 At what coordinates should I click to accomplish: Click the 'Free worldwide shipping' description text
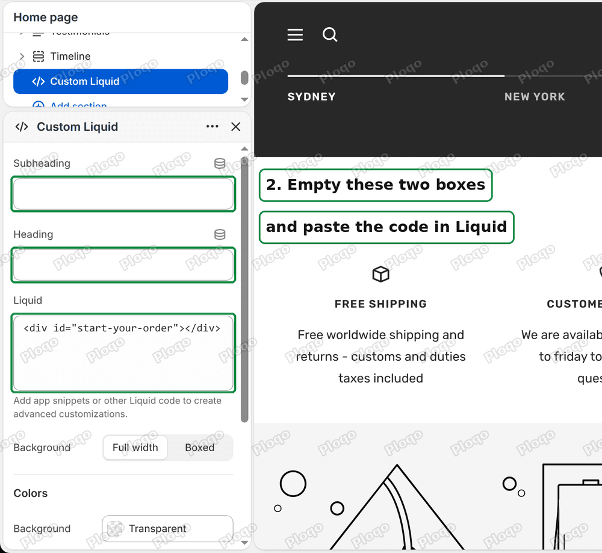[380, 357]
